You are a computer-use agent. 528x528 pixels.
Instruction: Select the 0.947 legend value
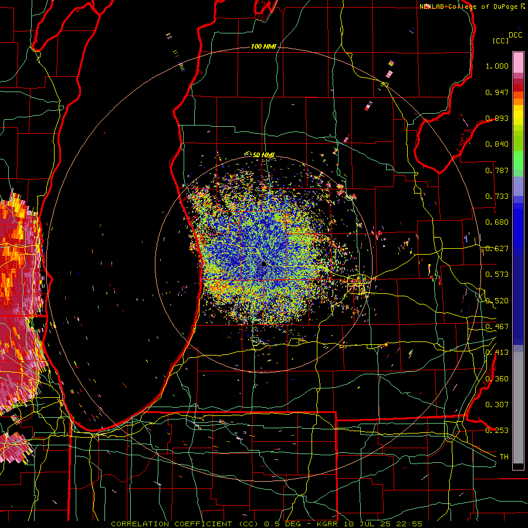(x=497, y=92)
